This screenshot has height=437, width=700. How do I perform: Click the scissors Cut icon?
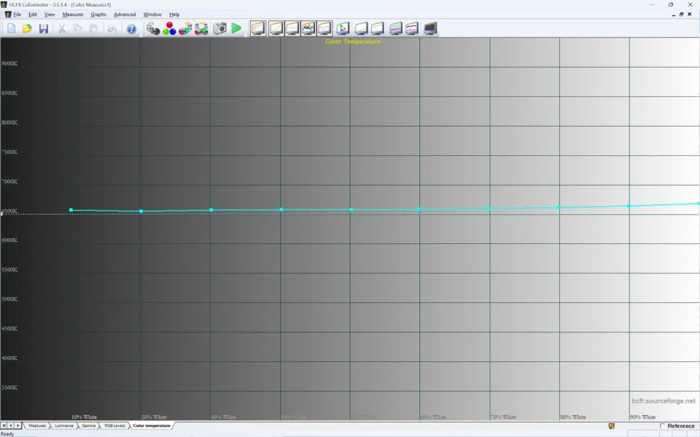[61, 29]
